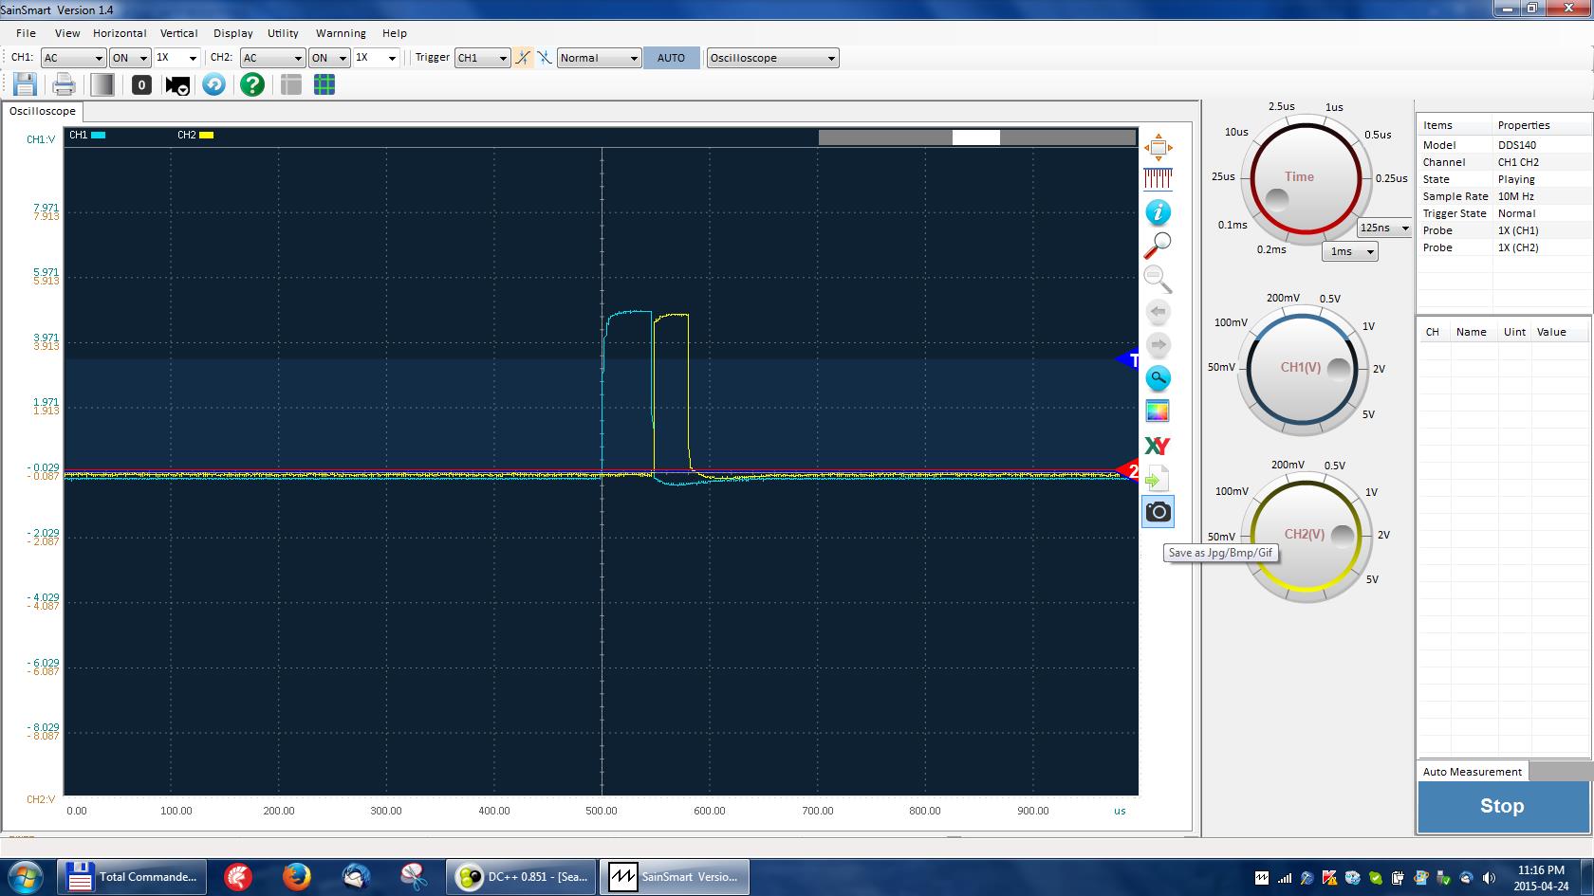
Task: Click the AUTO trigger button
Action: pos(671,58)
